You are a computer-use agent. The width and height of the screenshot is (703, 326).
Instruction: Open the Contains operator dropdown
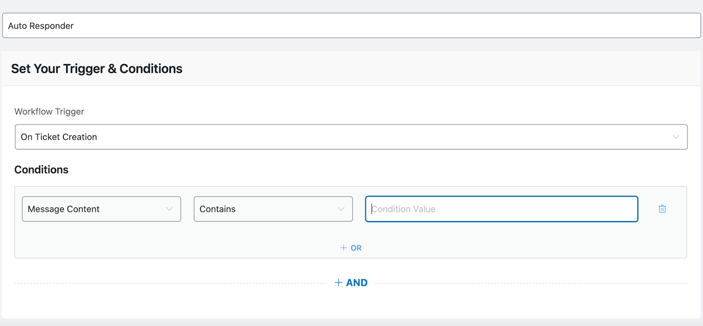(273, 209)
